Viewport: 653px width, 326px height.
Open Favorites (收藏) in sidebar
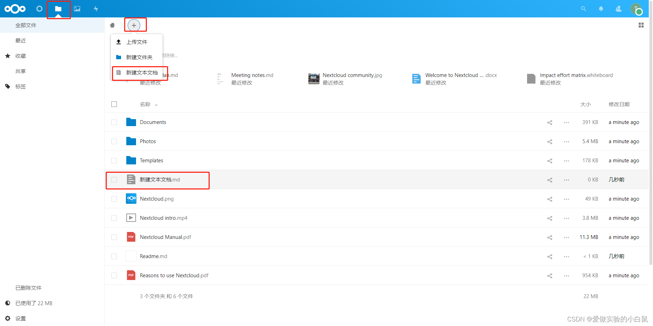(52, 56)
